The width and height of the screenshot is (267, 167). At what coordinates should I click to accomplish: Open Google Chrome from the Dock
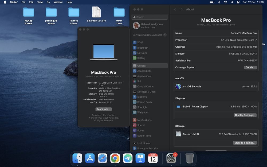(115, 158)
